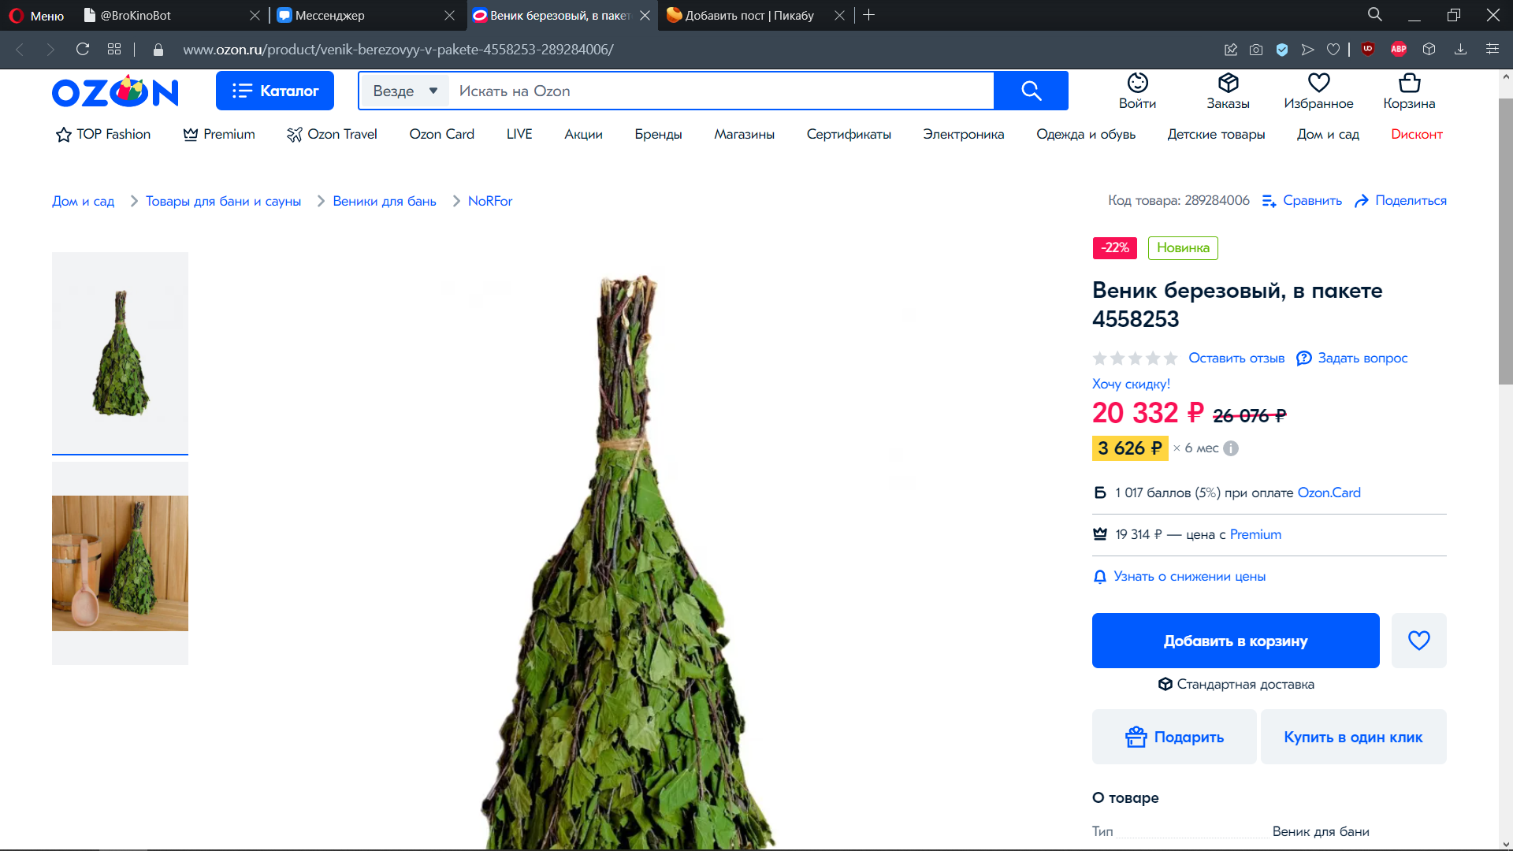Open the Opera Меню button
The width and height of the screenshot is (1513, 851).
click(x=36, y=15)
